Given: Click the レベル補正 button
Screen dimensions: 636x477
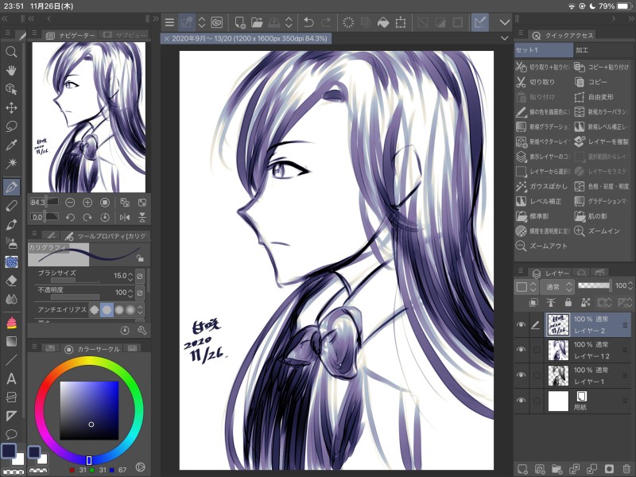Looking at the screenshot, I should tap(544, 201).
